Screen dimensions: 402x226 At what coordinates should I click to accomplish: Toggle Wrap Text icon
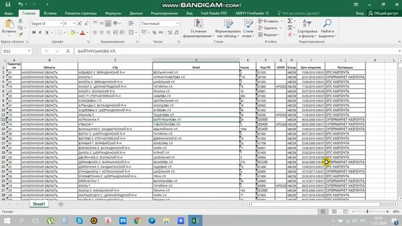tap(131, 23)
